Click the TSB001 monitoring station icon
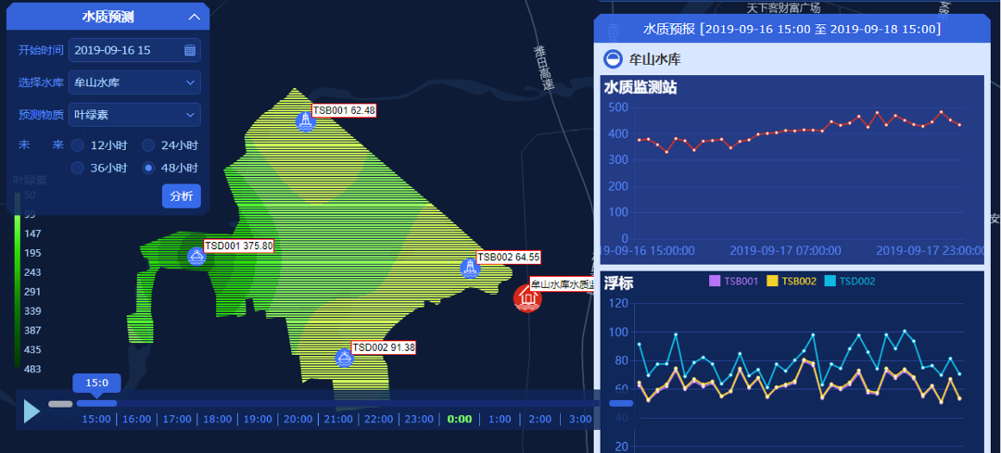Image resolution: width=1001 pixels, height=453 pixels. click(306, 121)
